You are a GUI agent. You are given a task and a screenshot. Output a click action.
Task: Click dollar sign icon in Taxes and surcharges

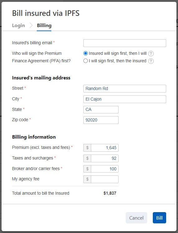coord(87,158)
